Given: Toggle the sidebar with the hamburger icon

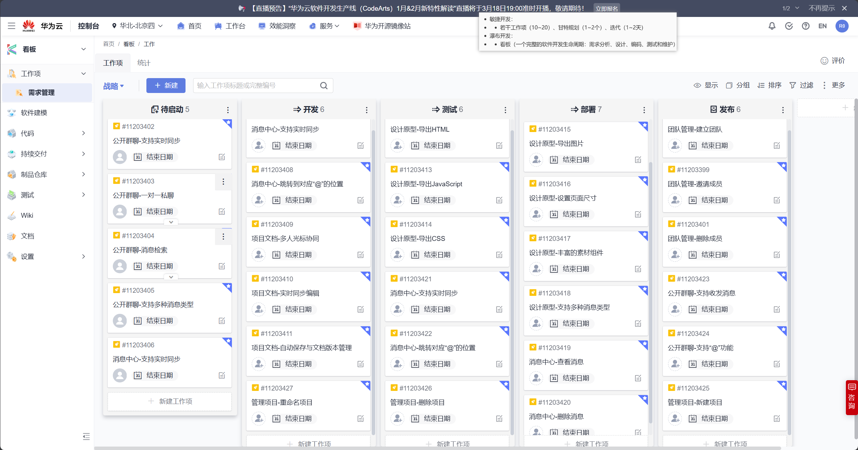Looking at the screenshot, I should click(x=11, y=26).
